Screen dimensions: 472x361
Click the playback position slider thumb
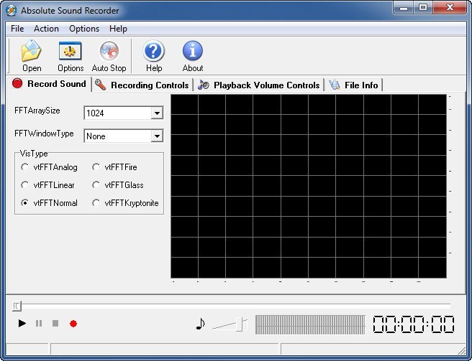coord(17,306)
